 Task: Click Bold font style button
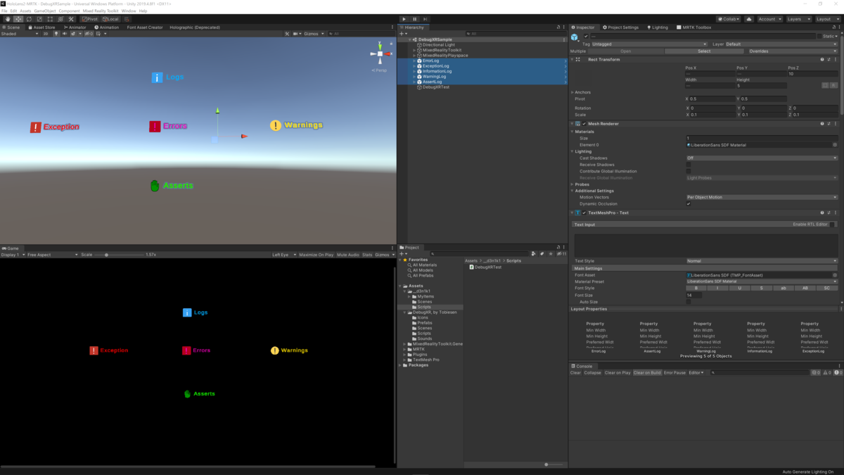(696, 288)
